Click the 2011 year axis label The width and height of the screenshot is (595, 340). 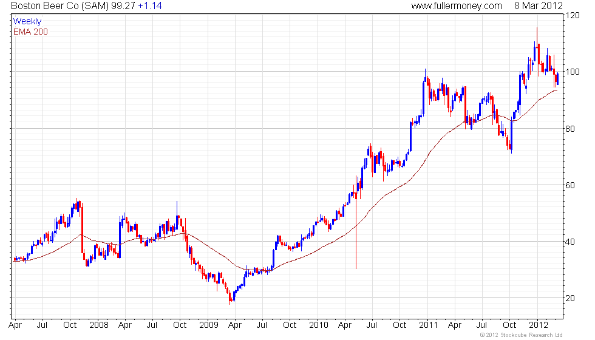coord(429,325)
